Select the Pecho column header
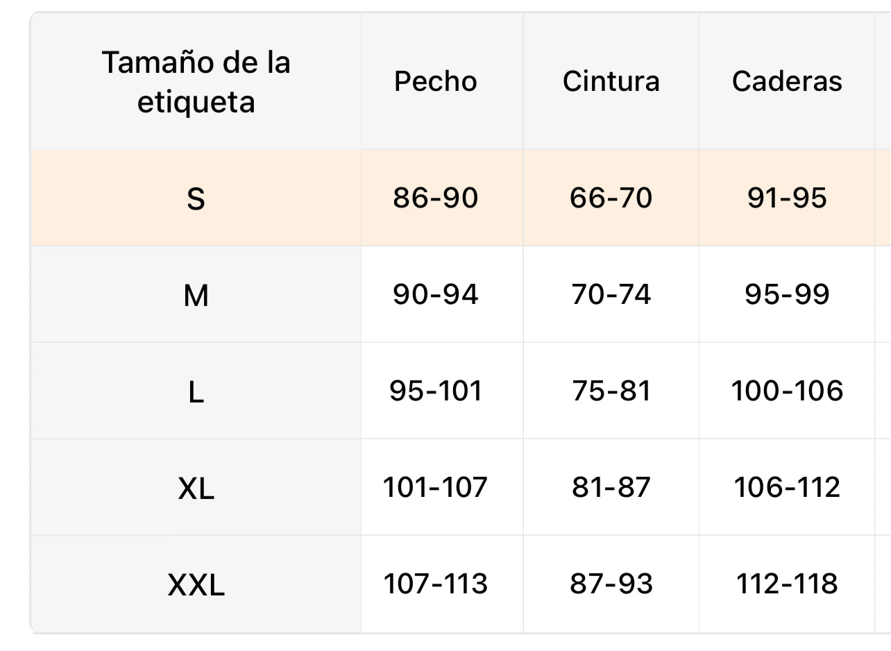The height and width of the screenshot is (651, 891). [x=436, y=81]
